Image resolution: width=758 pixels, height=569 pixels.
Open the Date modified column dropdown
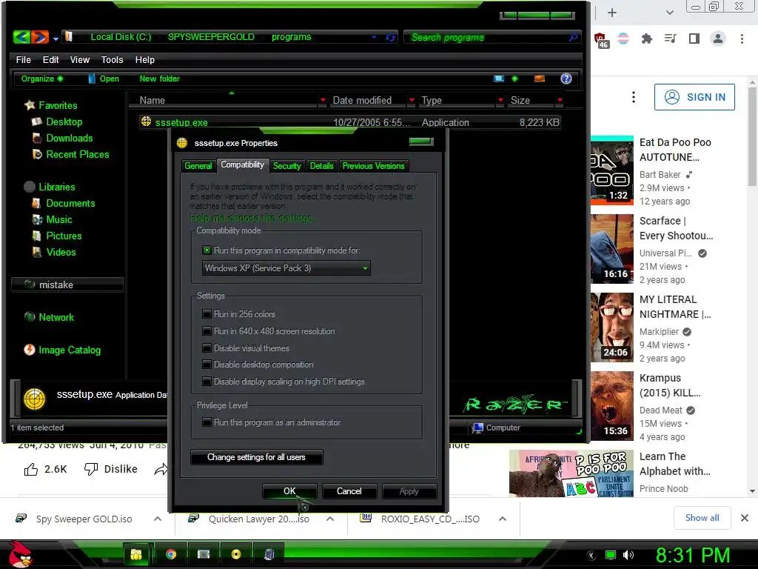coord(412,100)
